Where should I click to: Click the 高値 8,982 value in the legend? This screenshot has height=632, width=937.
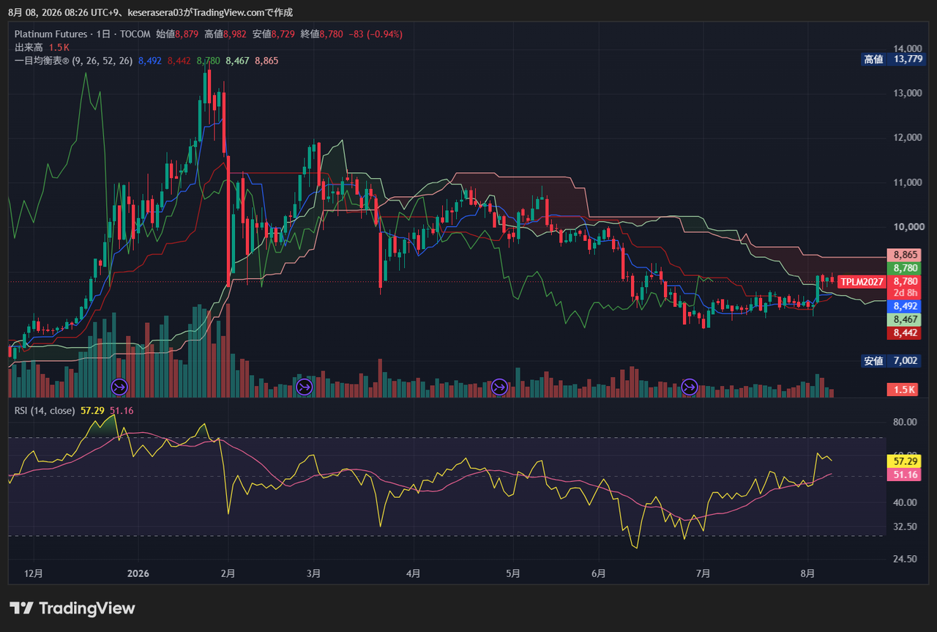(x=226, y=34)
